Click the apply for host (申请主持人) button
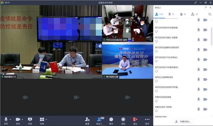The height and width of the screenshot is (126, 213). 183,122
